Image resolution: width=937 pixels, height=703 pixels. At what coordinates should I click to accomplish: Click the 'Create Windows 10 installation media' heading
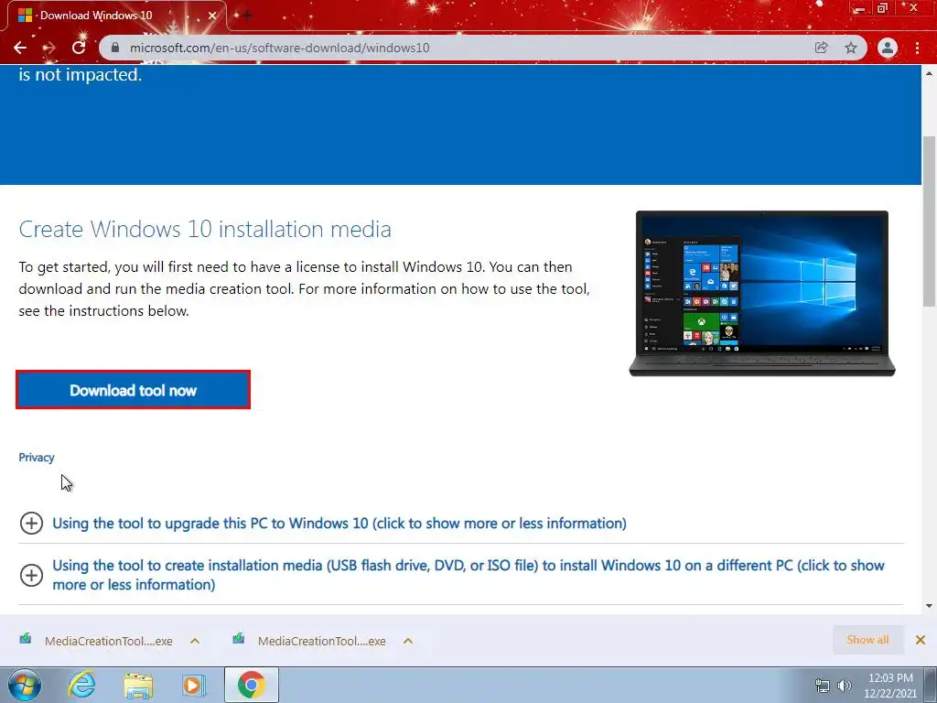pyautogui.click(x=205, y=229)
